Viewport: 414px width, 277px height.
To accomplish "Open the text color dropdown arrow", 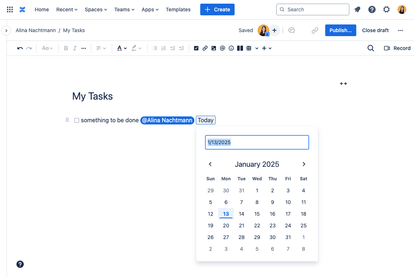I will pyautogui.click(x=125, y=48).
